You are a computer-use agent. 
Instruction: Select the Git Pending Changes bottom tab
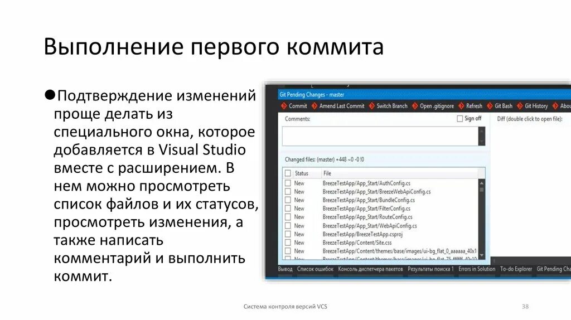click(554, 269)
